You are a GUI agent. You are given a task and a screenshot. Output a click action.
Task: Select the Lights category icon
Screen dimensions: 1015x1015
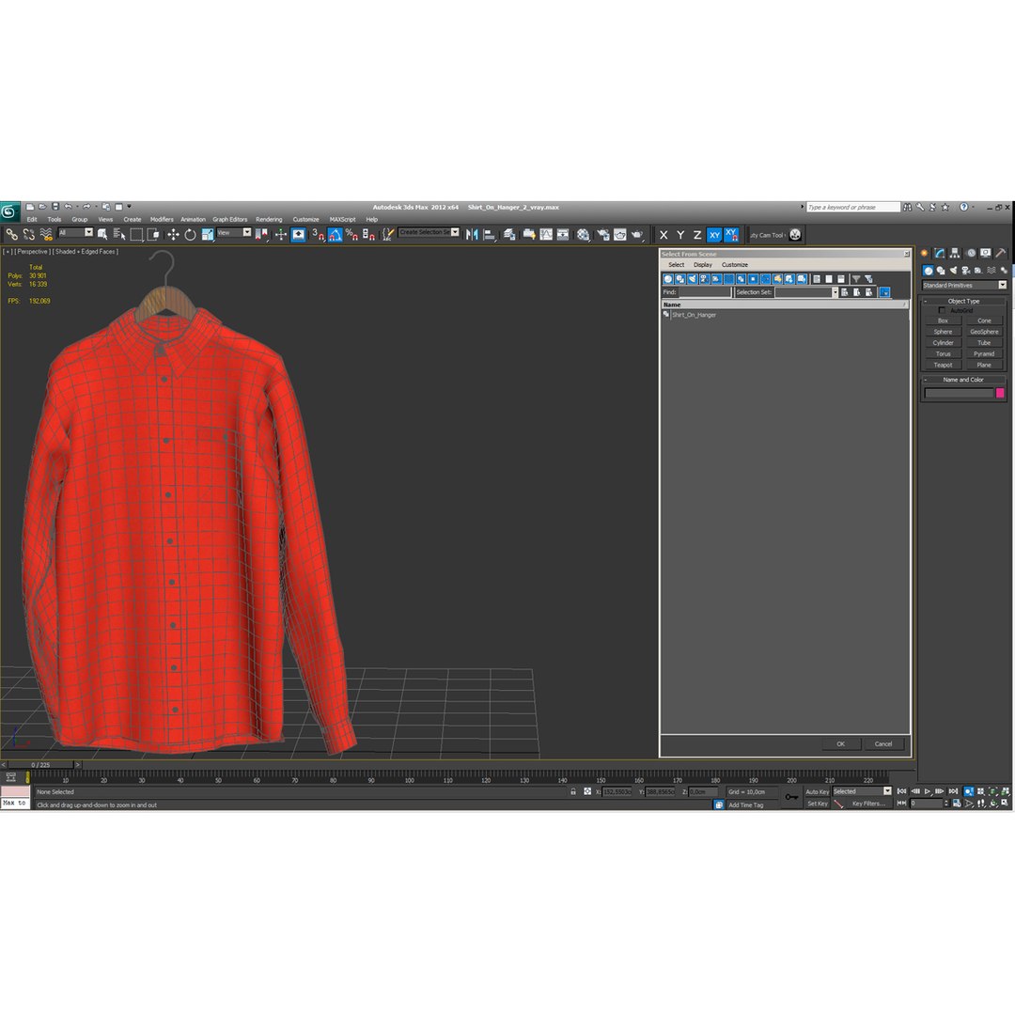pos(953,271)
